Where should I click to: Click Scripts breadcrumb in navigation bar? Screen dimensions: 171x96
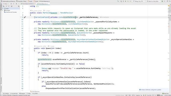(x=36, y=1)
